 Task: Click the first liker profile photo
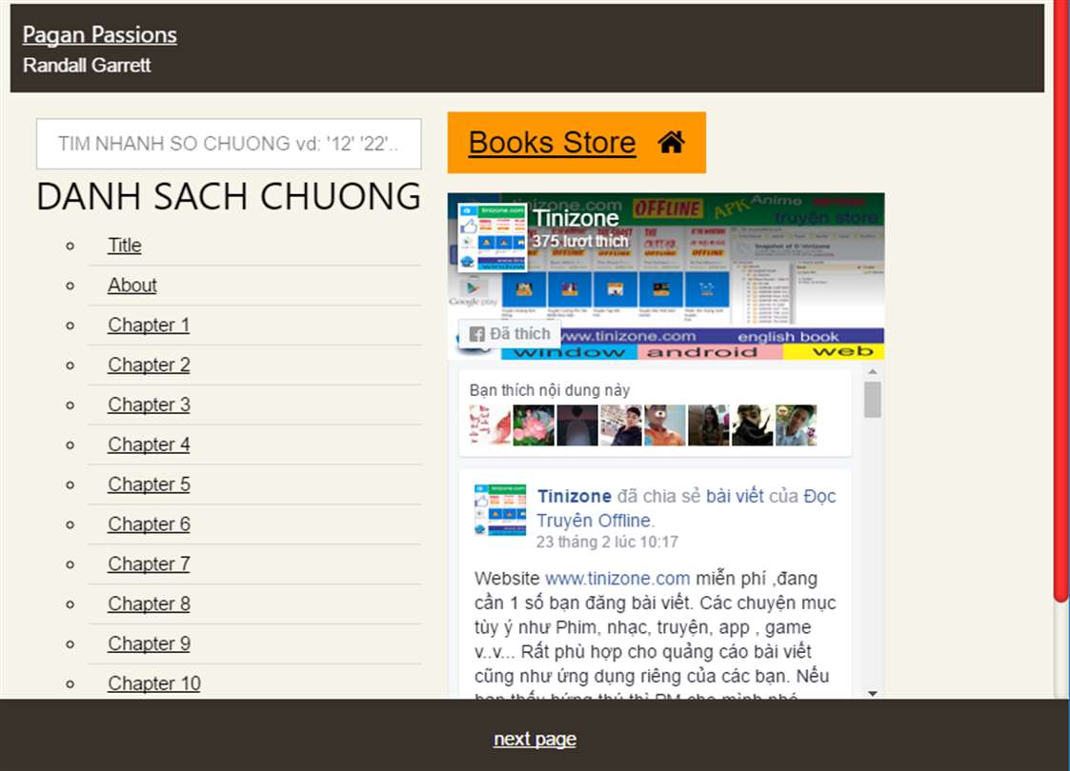490,425
